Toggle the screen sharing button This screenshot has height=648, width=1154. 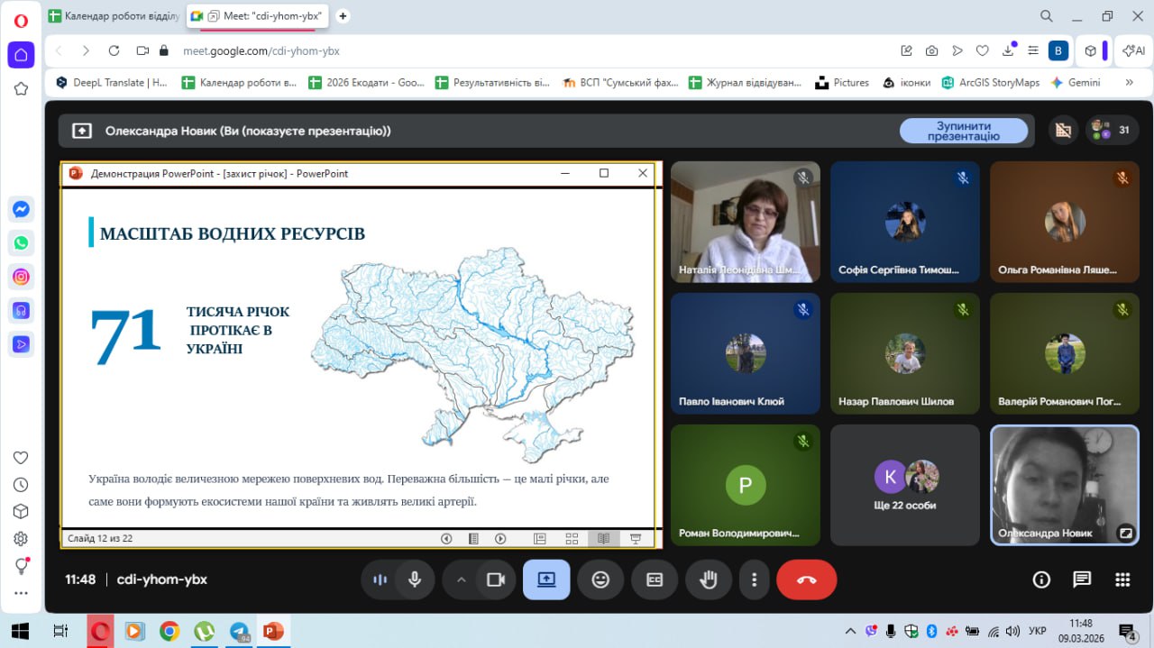click(x=546, y=580)
